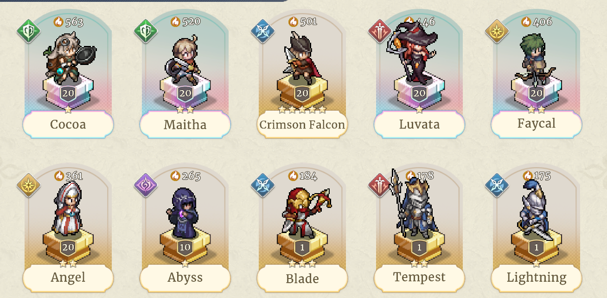Click Cocoa's green shield class icon
This screenshot has height=298, width=607.
click(x=29, y=32)
